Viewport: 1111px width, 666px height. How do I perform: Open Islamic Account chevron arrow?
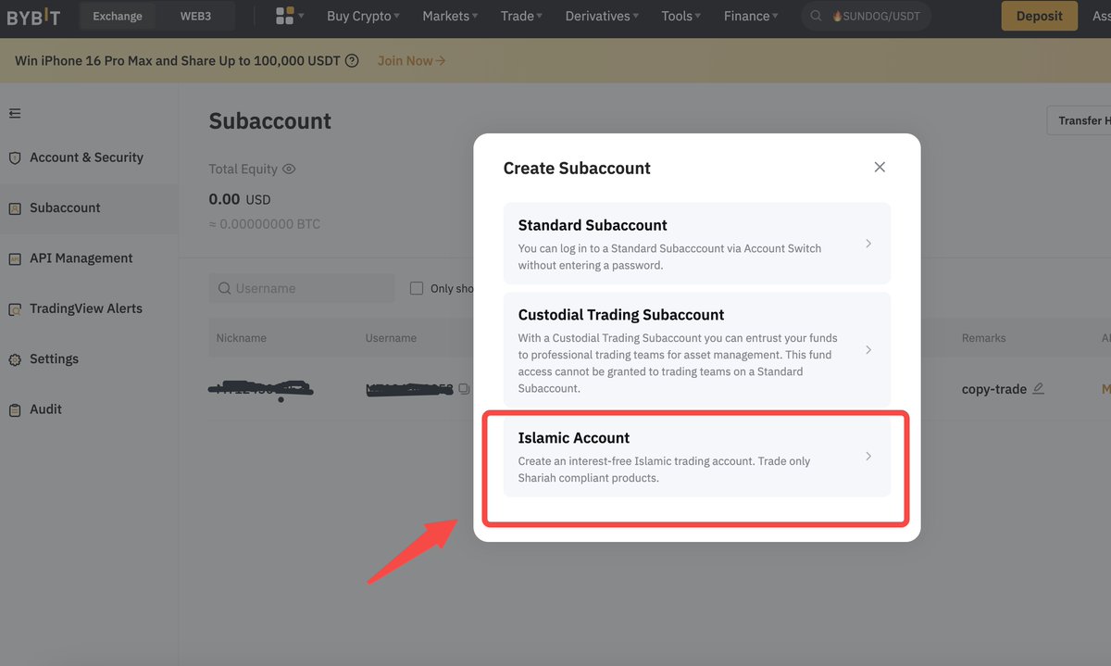click(x=868, y=457)
